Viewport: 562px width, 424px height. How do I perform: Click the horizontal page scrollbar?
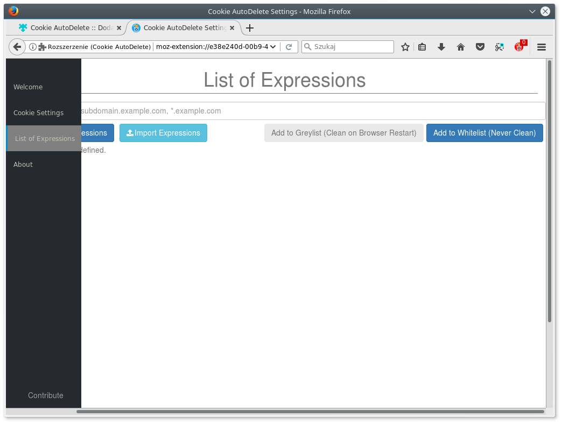(311, 412)
